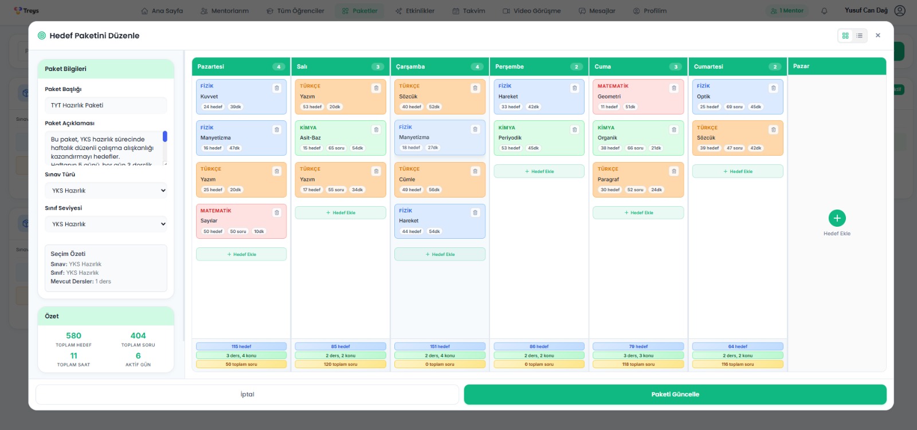The width and height of the screenshot is (917, 430).
Task: Open the notification bell
Action: [824, 11]
